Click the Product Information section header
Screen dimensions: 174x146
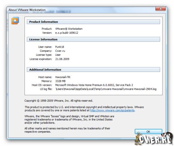click(x=93, y=22)
